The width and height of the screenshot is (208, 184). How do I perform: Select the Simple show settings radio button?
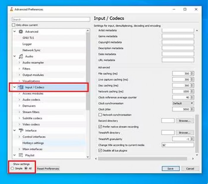click(x=12, y=169)
